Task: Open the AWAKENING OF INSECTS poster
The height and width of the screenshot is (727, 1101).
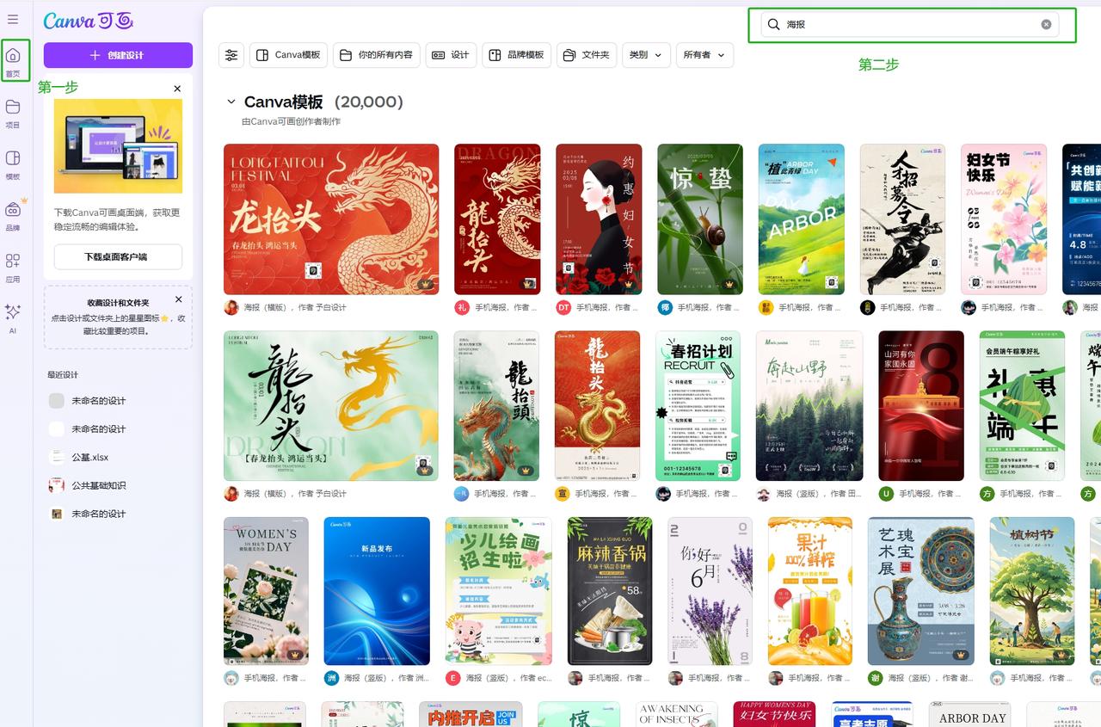Action: click(677, 714)
